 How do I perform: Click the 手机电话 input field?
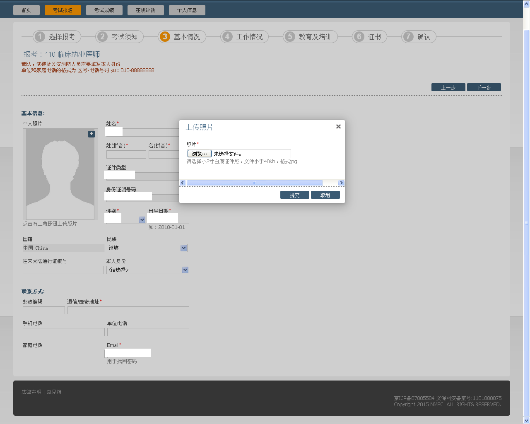coord(64,332)
